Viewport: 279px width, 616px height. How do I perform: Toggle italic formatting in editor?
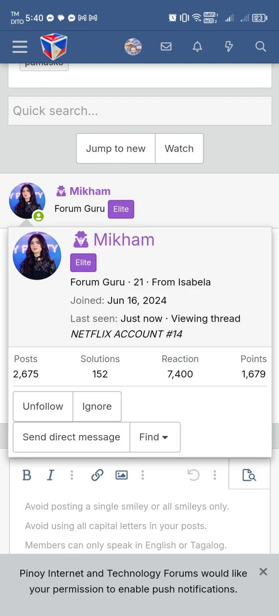[x=50, y=475]
